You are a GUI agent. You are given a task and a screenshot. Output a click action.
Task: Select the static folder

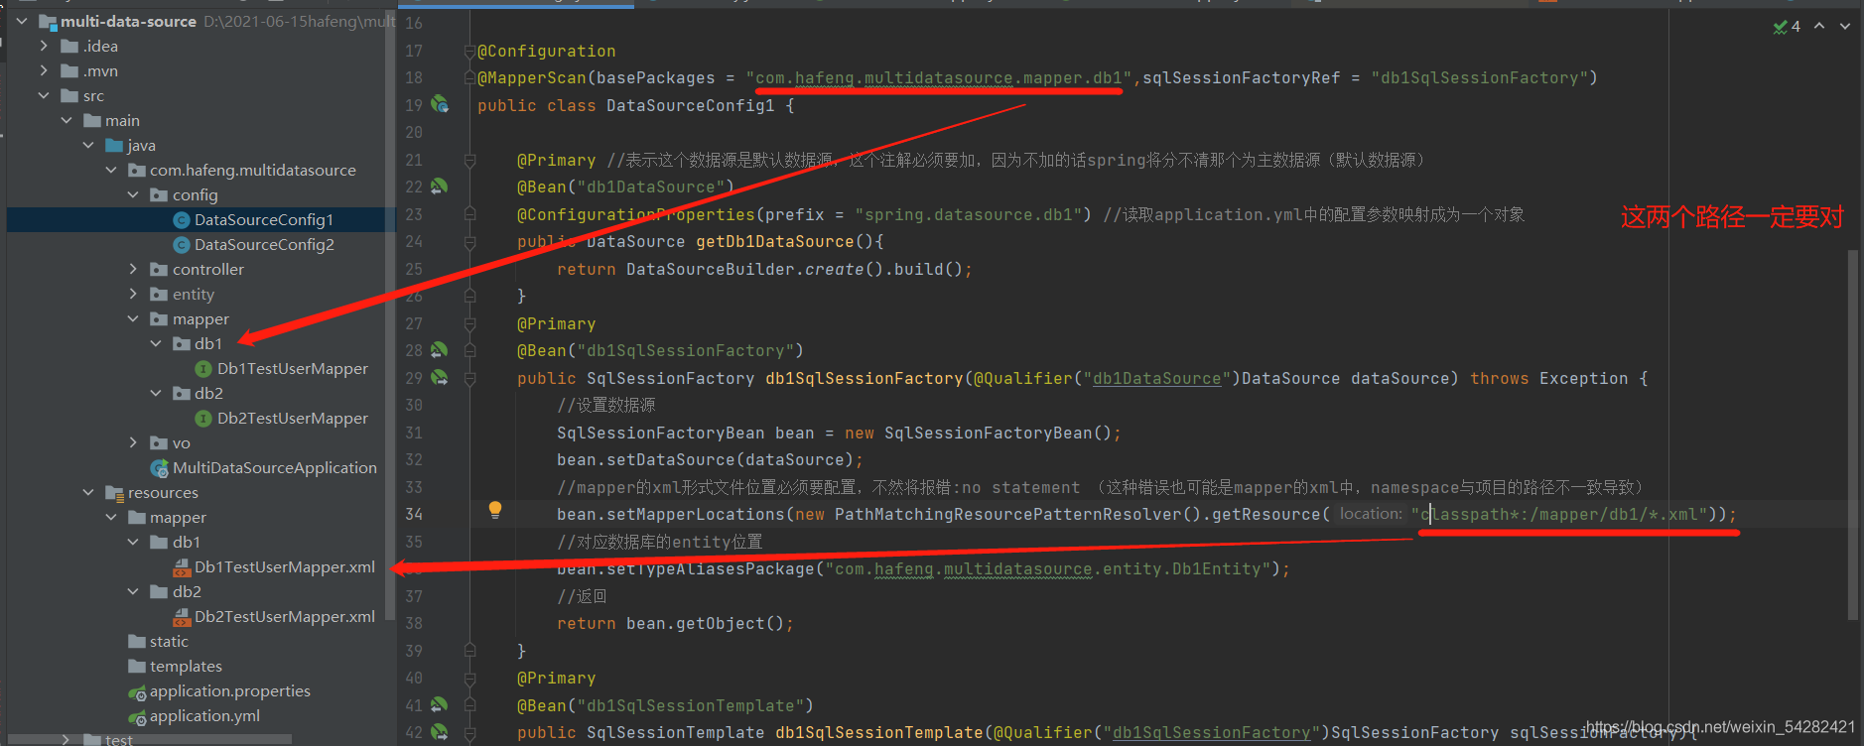tap(169, 641)
